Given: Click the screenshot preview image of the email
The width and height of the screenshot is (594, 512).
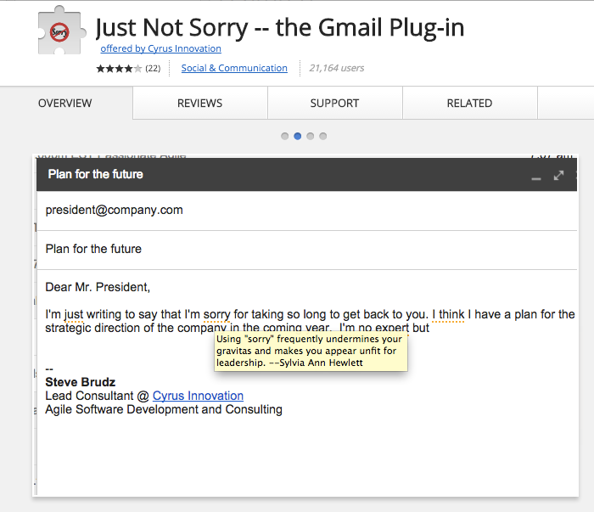Looking at the screenshot, I should [305, 325].
